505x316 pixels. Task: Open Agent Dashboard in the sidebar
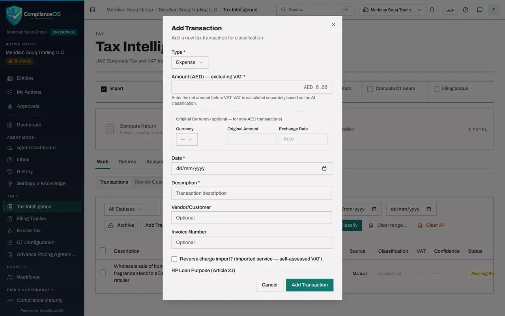coord(42,148)
